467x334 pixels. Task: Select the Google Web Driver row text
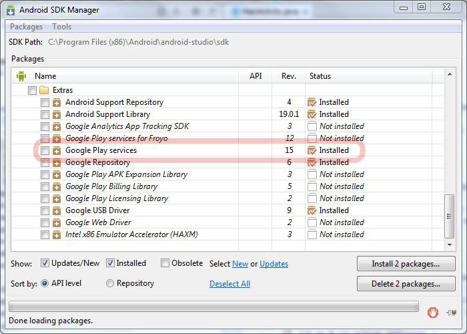(98, 222)
